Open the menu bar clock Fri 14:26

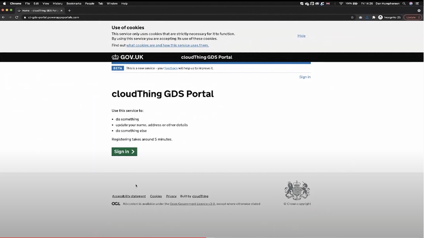coord(366,3)
